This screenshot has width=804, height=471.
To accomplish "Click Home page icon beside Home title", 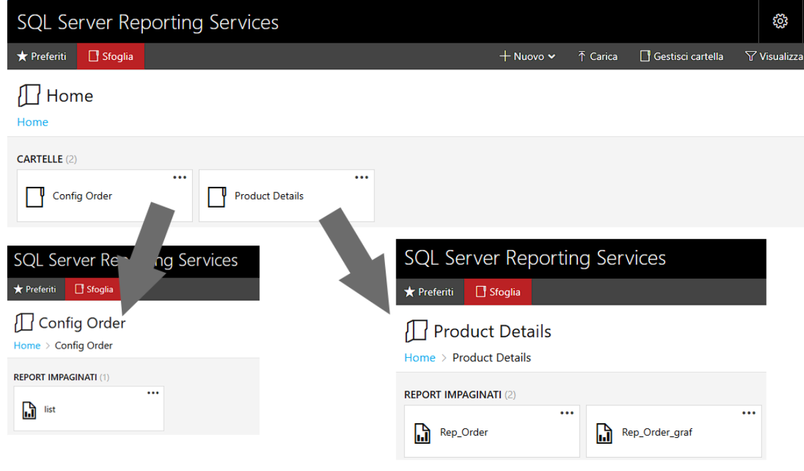I will 29,96.
